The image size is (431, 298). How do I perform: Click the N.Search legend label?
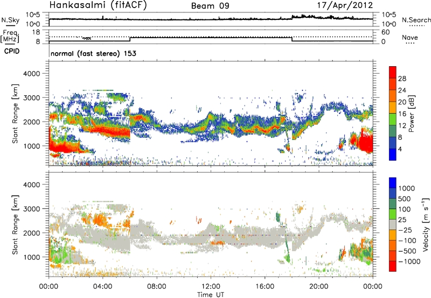416,20
